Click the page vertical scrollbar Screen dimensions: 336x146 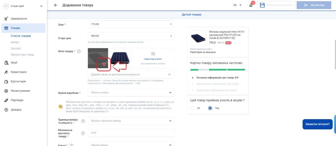(335, 54)
